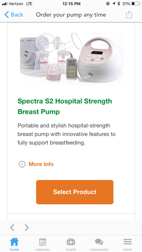
Task: Tap the Back chevron arrow
Action: coord(7,15)
